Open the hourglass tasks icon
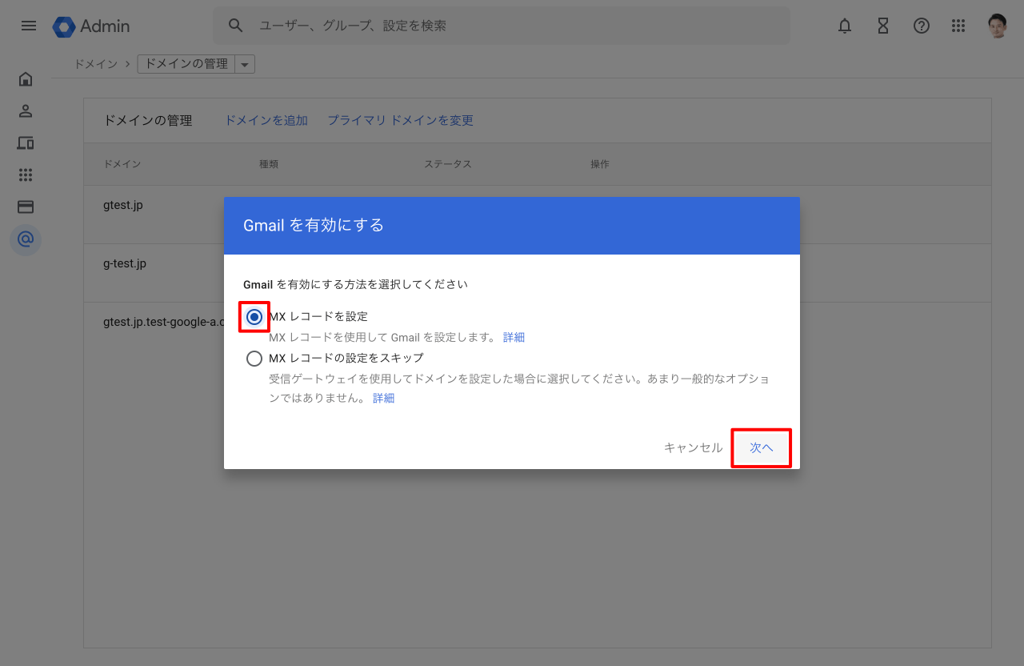This screenshot has width=1024, height=666. tap(883, 26)
